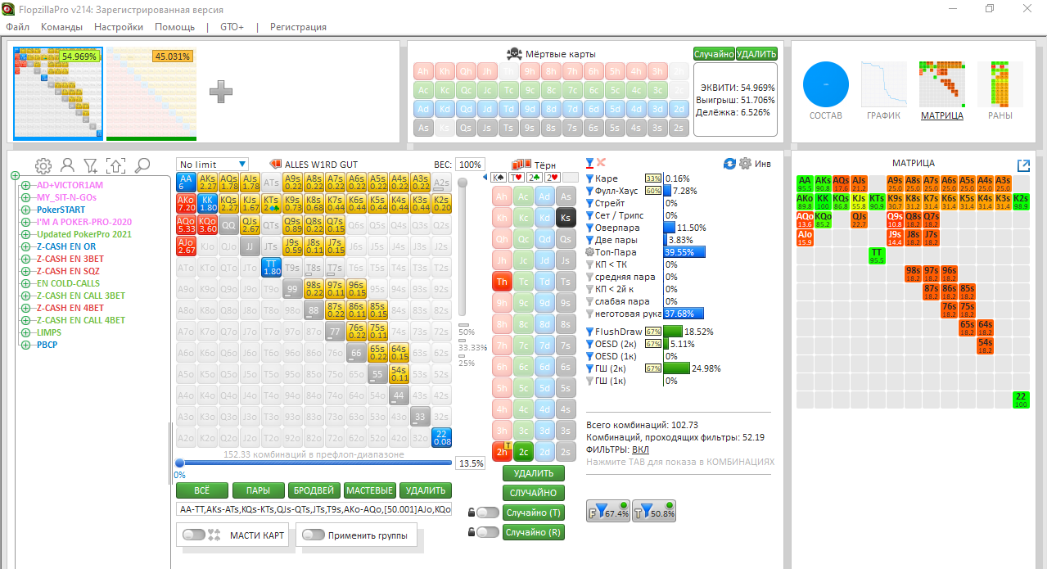Add a new player range with the plus icon
1047x569 pixels.
221,92
